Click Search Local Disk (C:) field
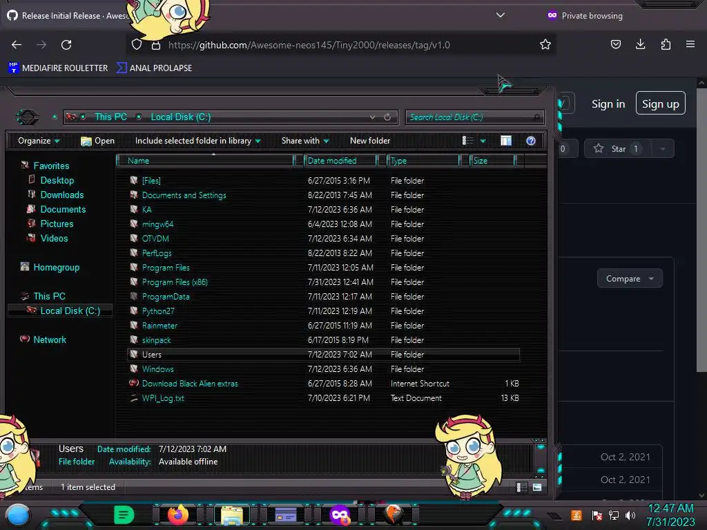707x530 pixels. point(474,117)
